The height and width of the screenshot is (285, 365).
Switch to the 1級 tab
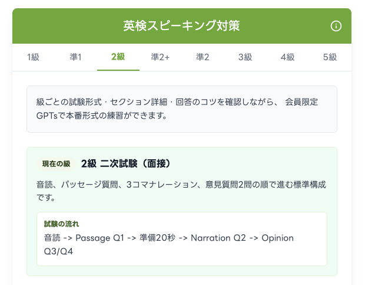tap(34, 57)
